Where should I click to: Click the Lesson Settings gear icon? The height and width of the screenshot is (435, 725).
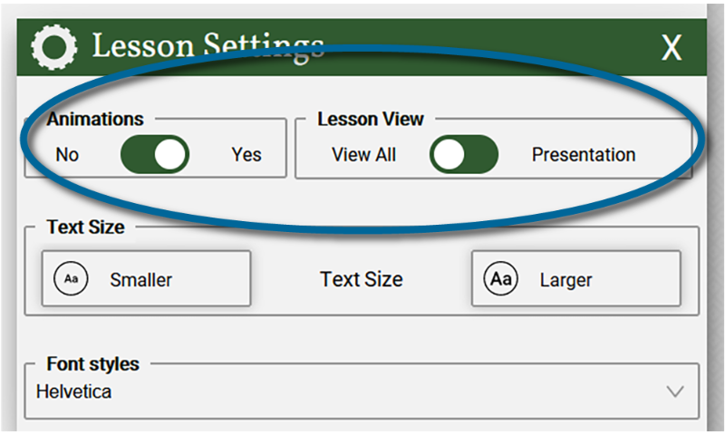54,47
